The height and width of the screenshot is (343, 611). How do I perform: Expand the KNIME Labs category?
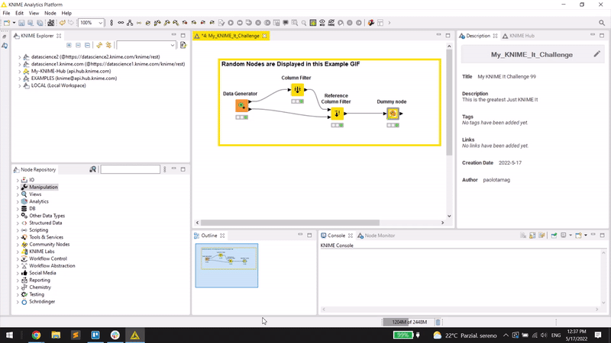pyautogui.click(x=18, y=252)
